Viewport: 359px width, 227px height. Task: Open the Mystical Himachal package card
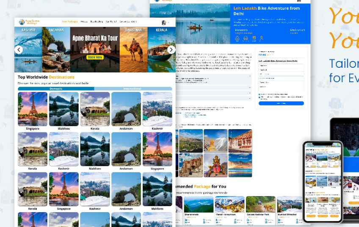pos(290,210)
